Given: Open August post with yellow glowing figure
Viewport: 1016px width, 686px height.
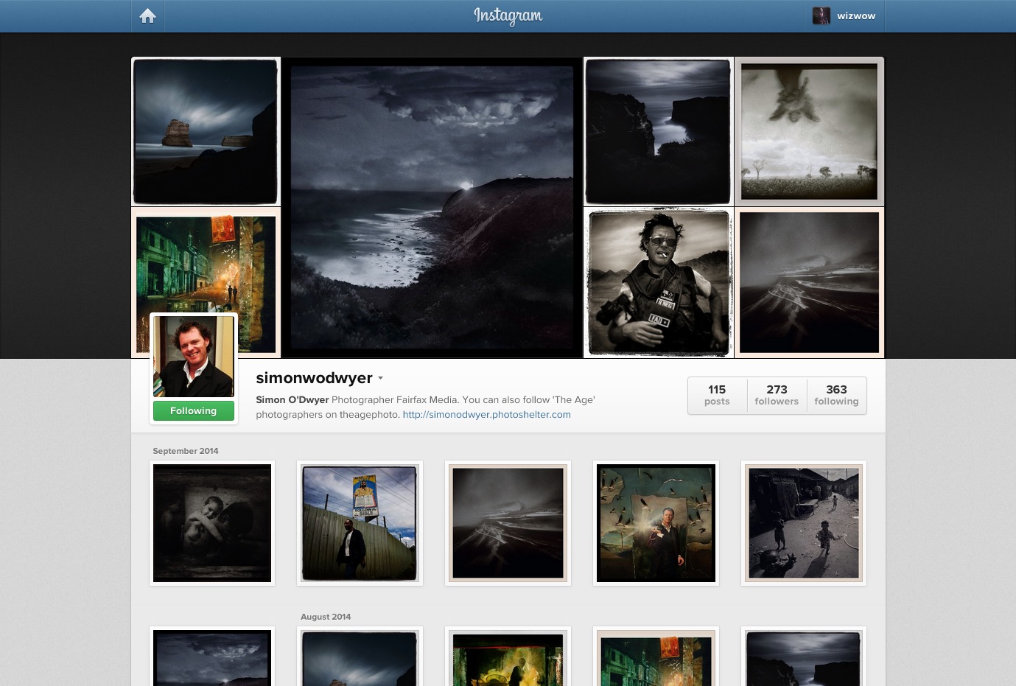Looking at the screenshot, I should click(x=508, y=657).
